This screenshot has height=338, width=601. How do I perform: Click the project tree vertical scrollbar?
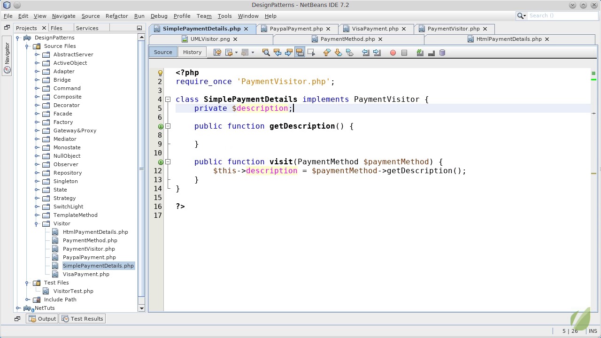point(141,169)
